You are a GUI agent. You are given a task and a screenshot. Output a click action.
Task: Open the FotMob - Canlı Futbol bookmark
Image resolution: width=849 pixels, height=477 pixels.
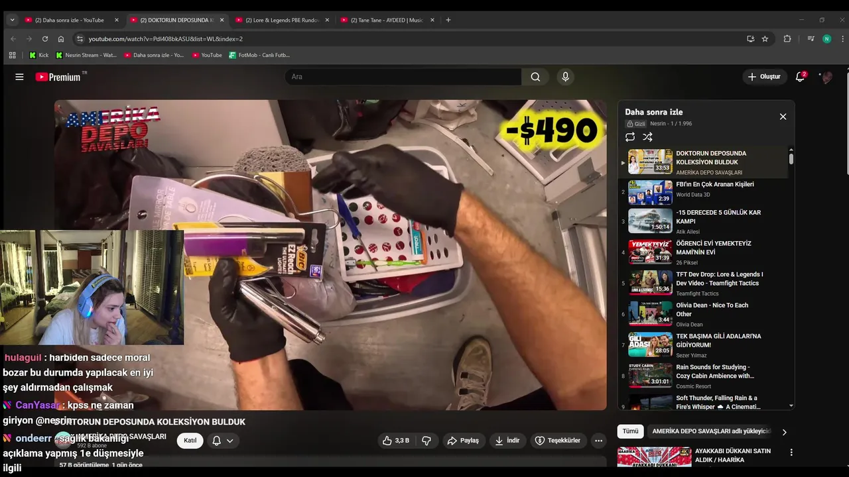(x=259, y=55)
